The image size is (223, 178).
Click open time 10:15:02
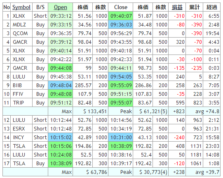61,138
